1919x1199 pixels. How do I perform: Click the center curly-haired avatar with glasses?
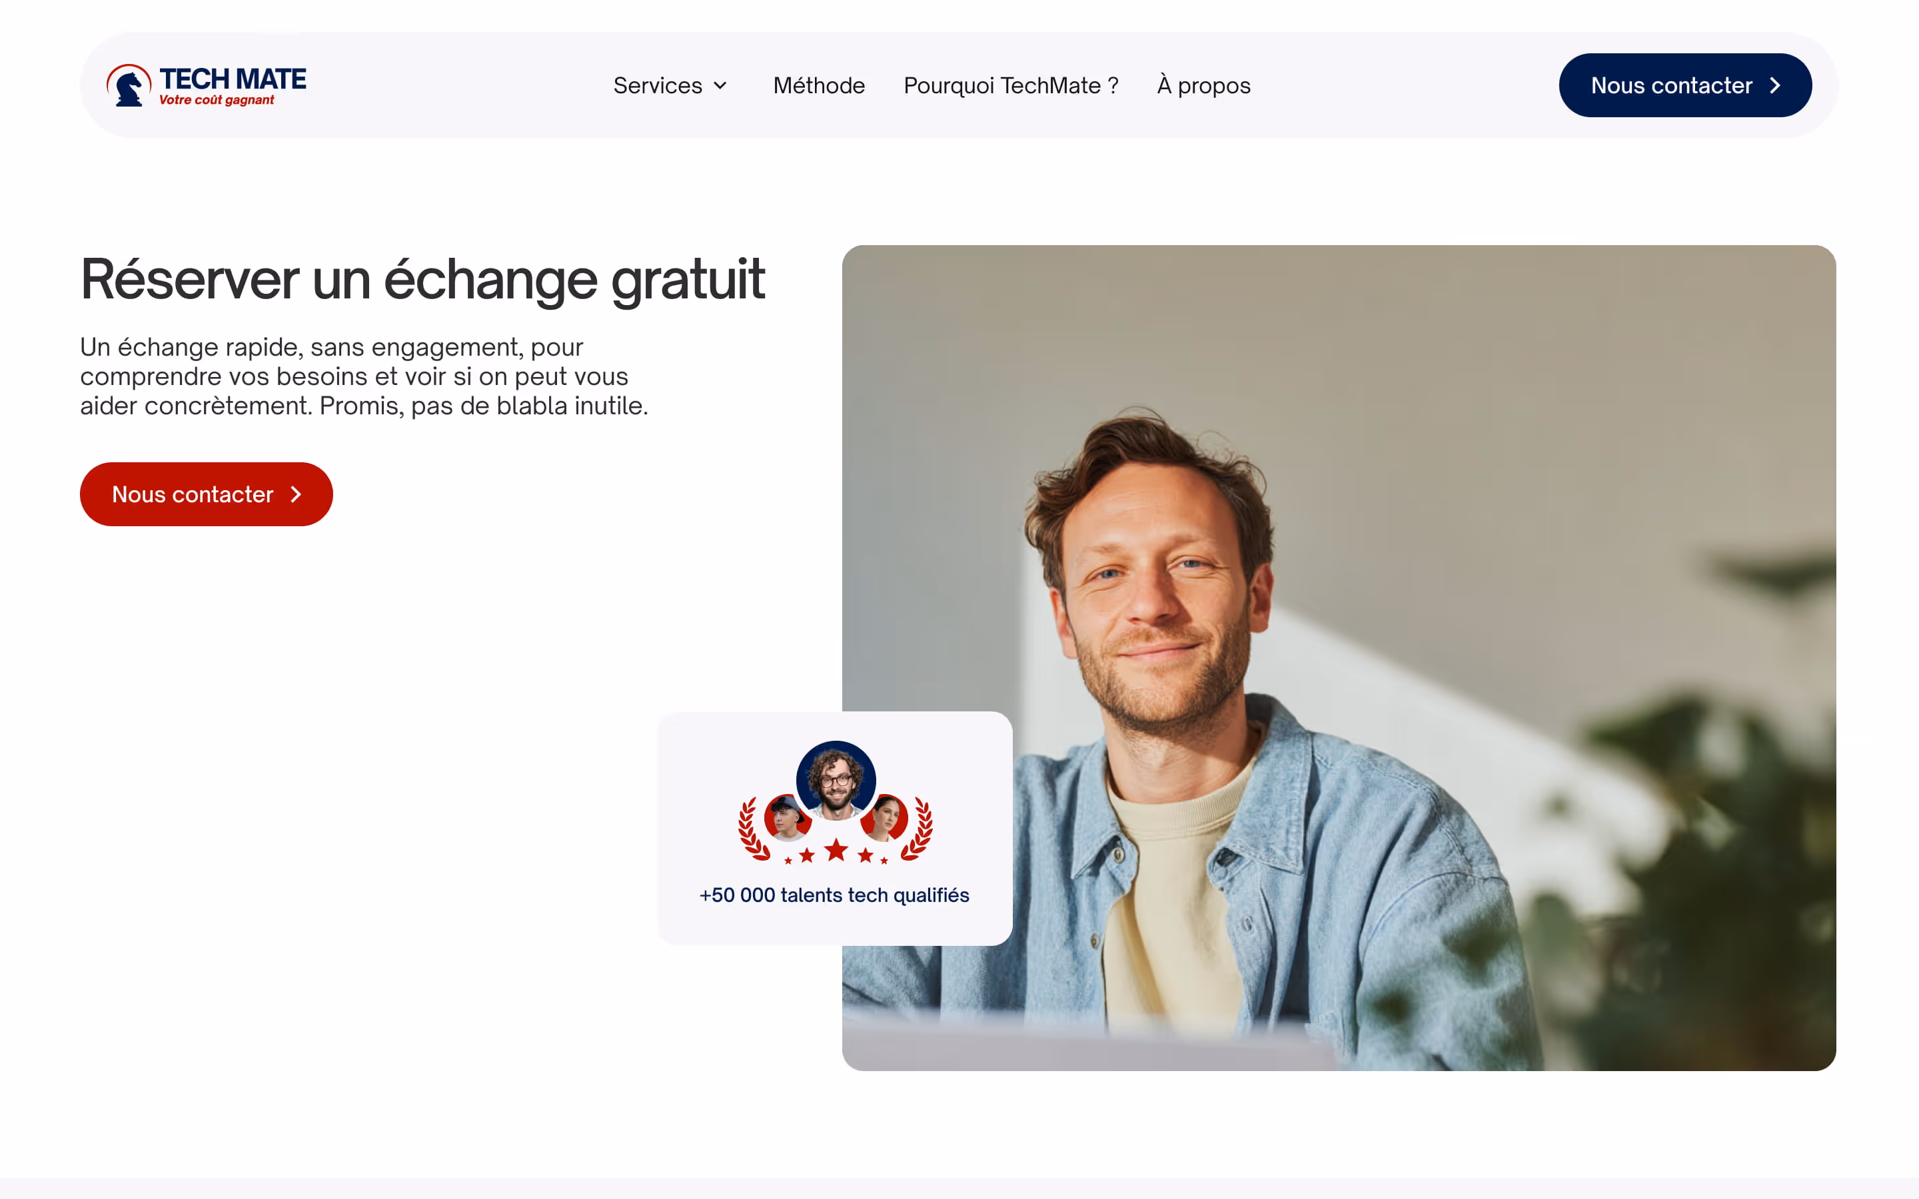836,779
